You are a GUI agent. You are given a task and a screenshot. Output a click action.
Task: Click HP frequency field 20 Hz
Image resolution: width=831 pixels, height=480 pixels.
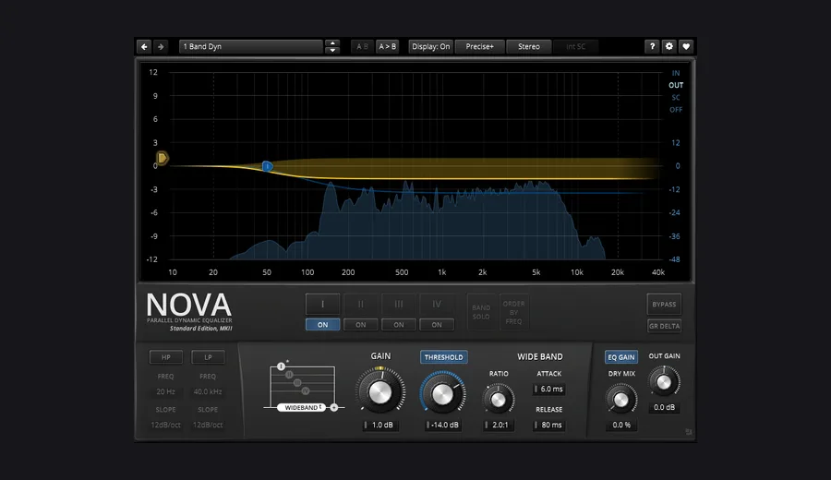point(166,392)
